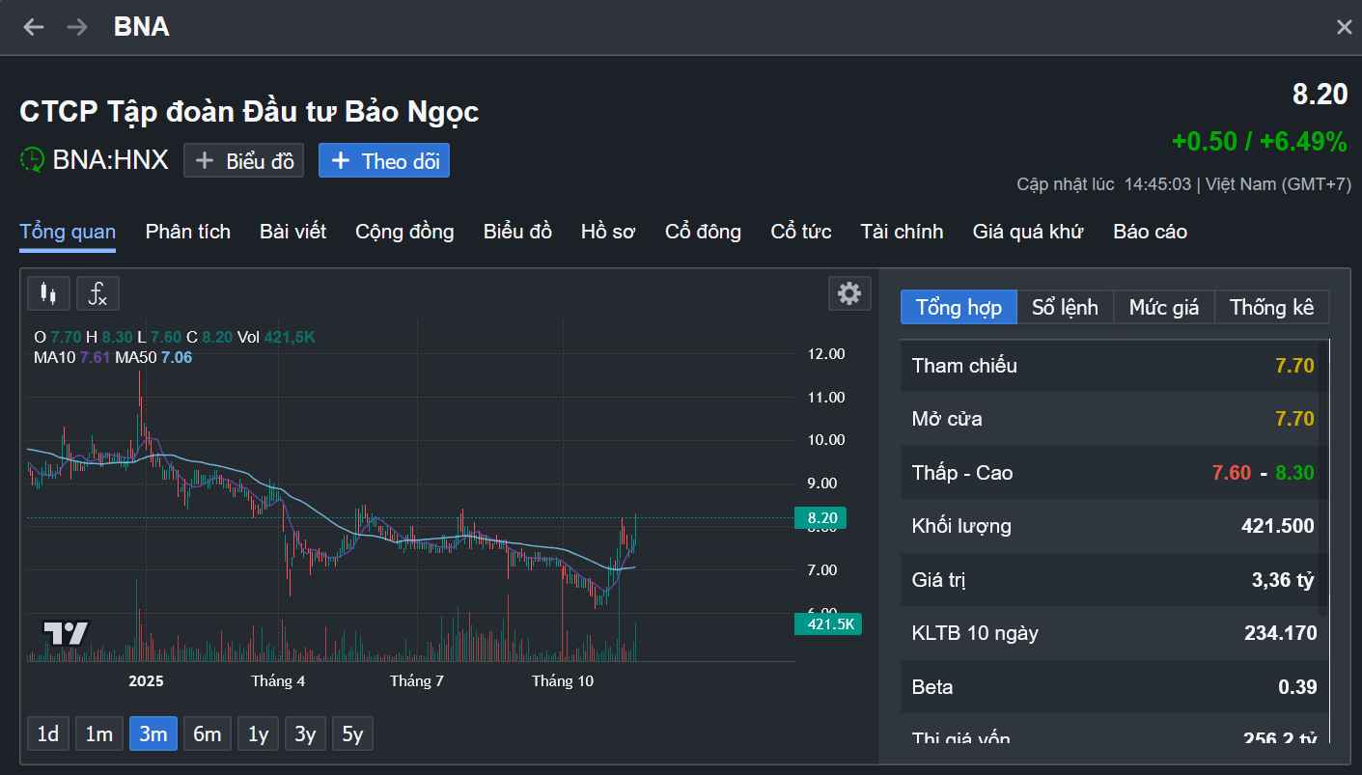
Task: Select the 1m time range
Action: point(99,734)
